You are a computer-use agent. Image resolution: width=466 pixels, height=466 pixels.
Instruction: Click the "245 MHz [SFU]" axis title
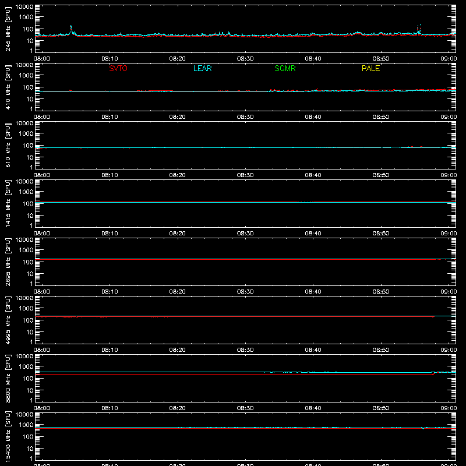pos(8,29)
